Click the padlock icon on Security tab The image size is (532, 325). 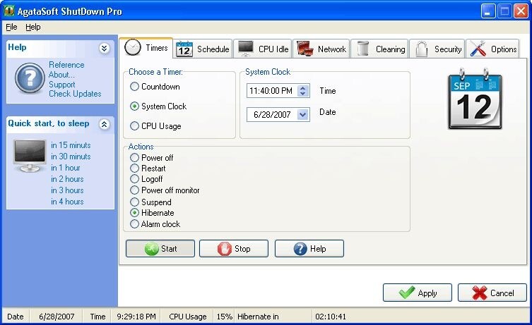tap(421, 49)
